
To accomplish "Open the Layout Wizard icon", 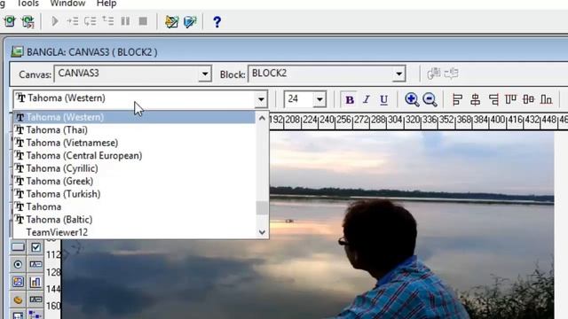I will click(x=171, y=21).
